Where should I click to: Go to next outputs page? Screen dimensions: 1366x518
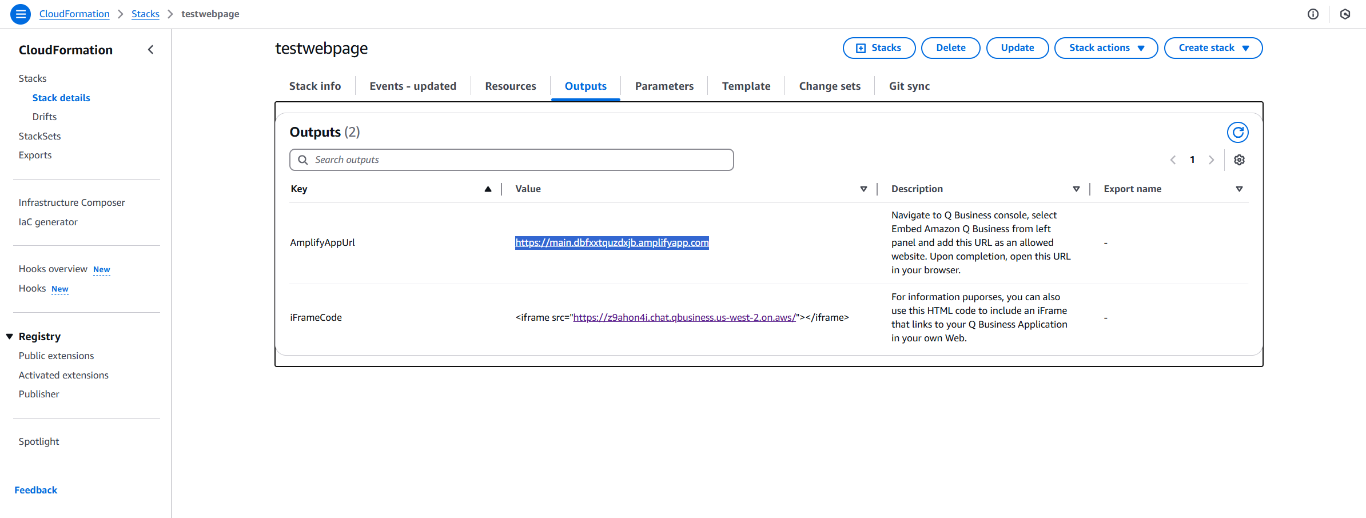click(x=1211, y=160)
